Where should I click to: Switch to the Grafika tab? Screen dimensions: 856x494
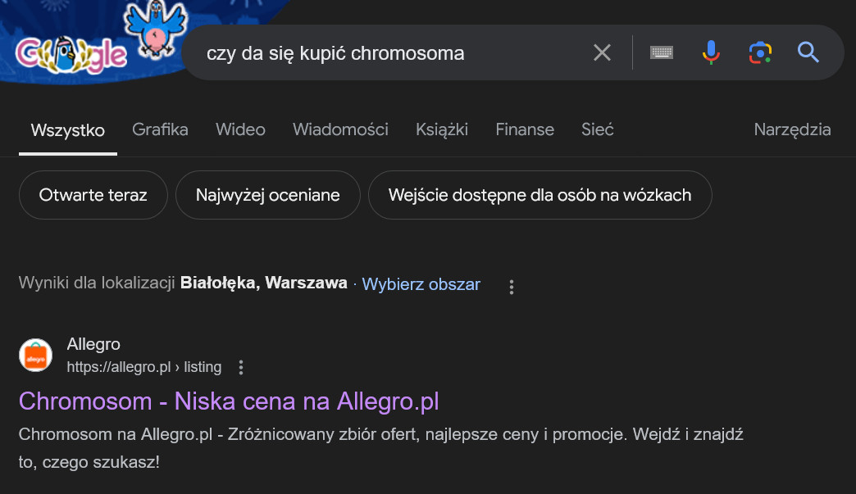pyautogui.click(x=160, y=129)
